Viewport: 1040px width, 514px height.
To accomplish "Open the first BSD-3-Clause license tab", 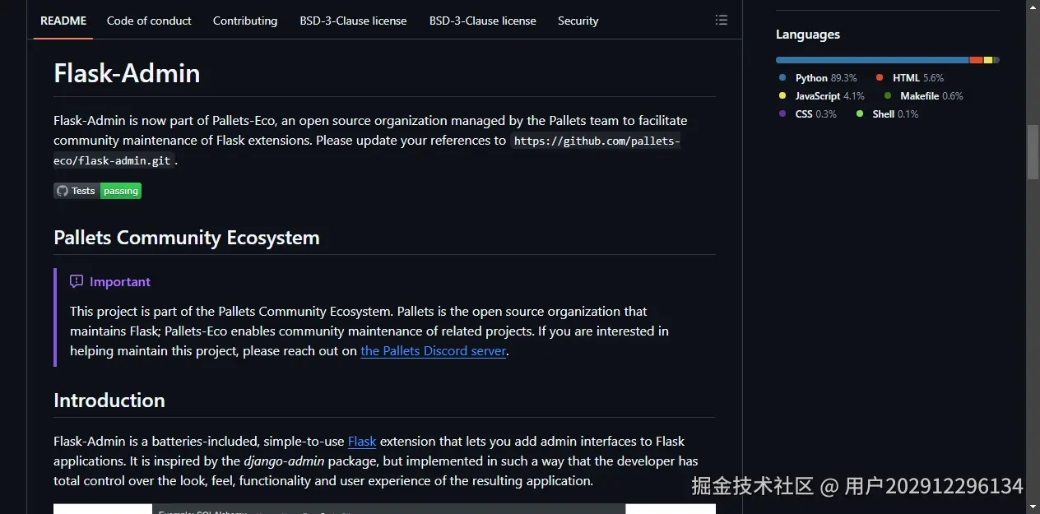I will point(353,21).
